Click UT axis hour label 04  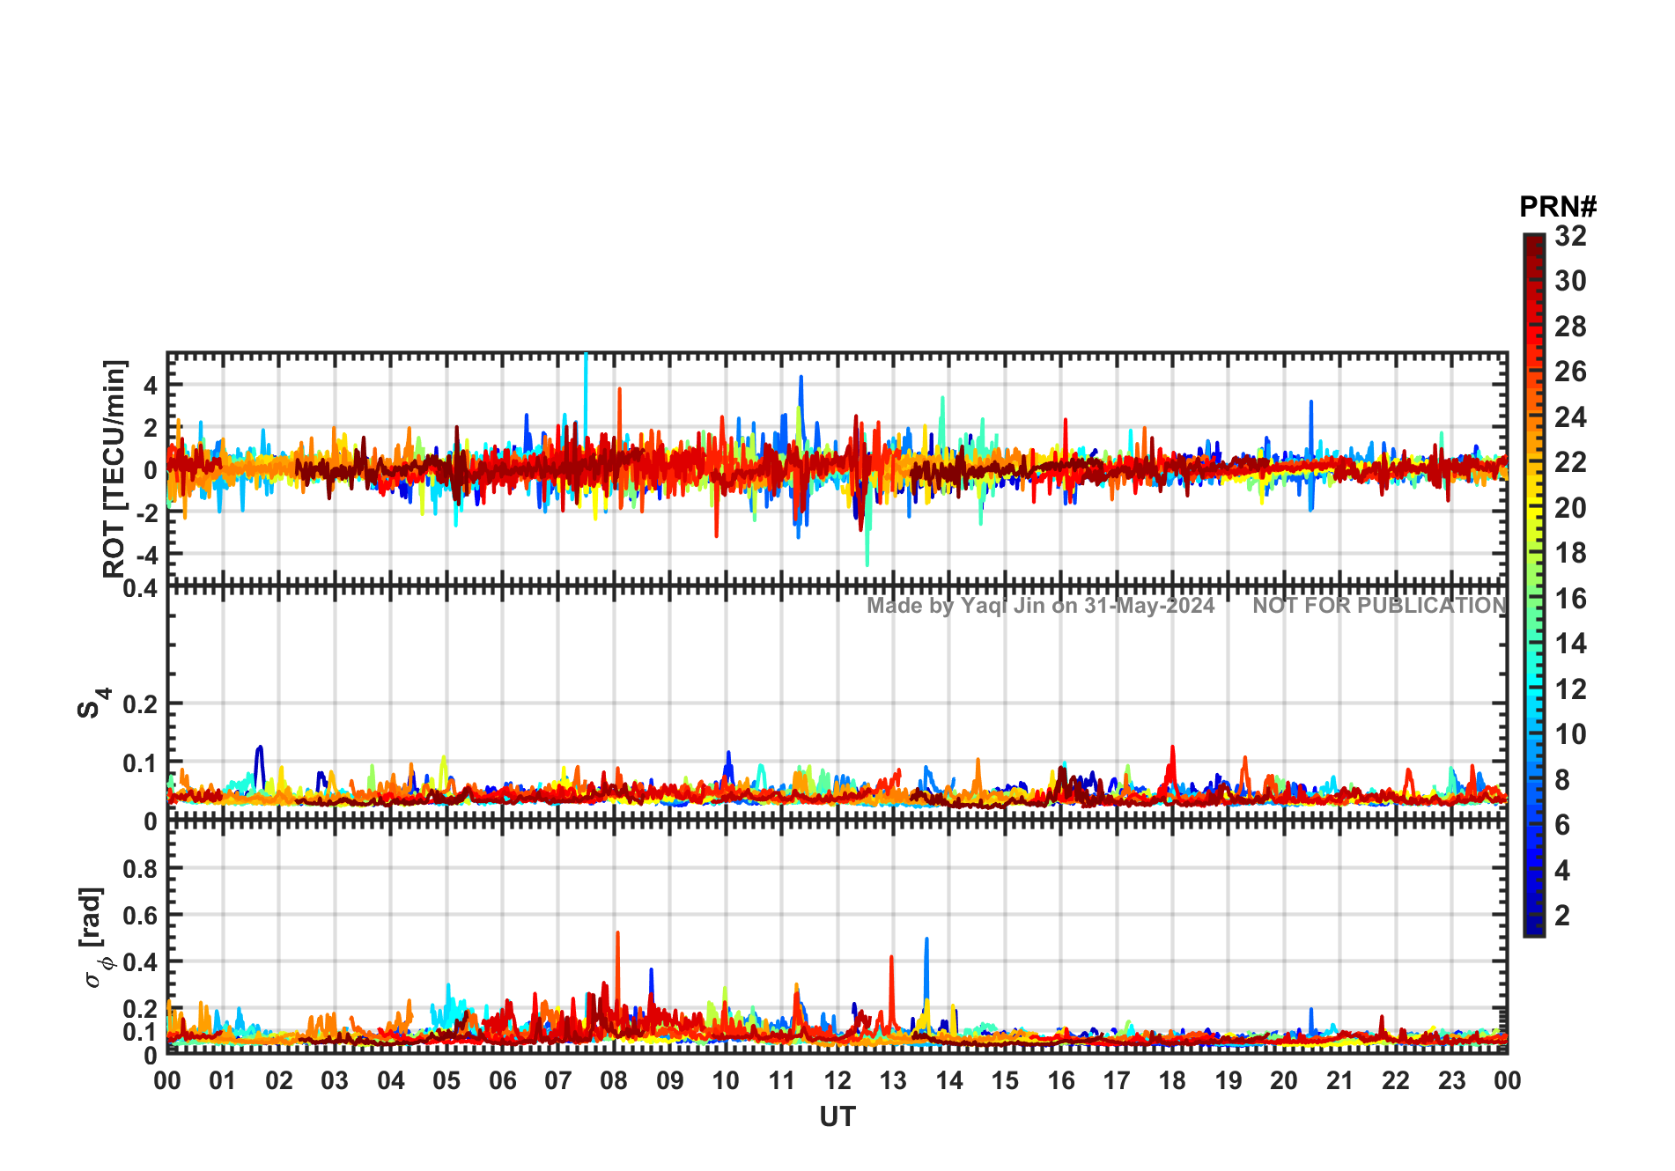click(x=391, y=1080)
